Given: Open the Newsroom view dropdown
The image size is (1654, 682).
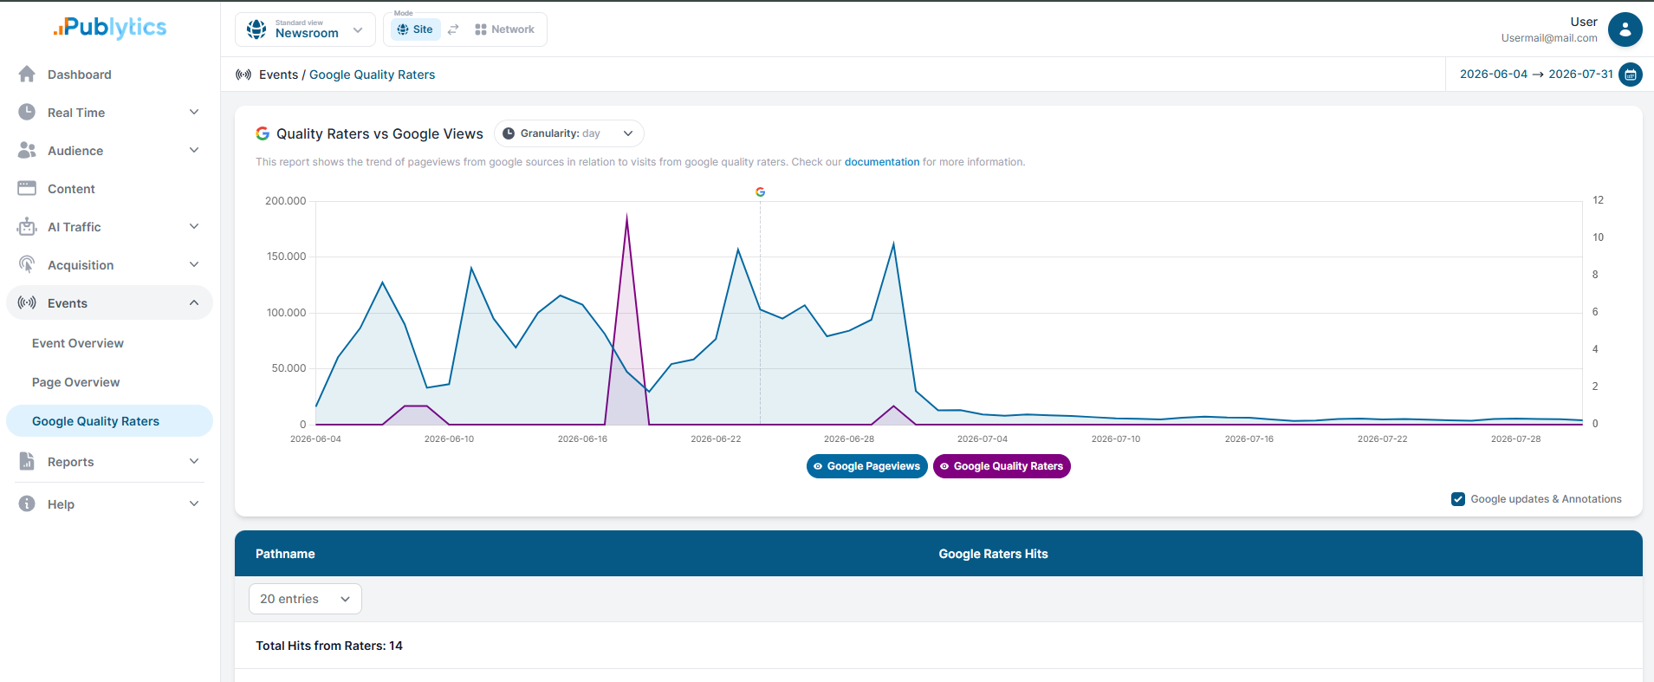Looking at the screenshot, I should [x=305, y=29].
